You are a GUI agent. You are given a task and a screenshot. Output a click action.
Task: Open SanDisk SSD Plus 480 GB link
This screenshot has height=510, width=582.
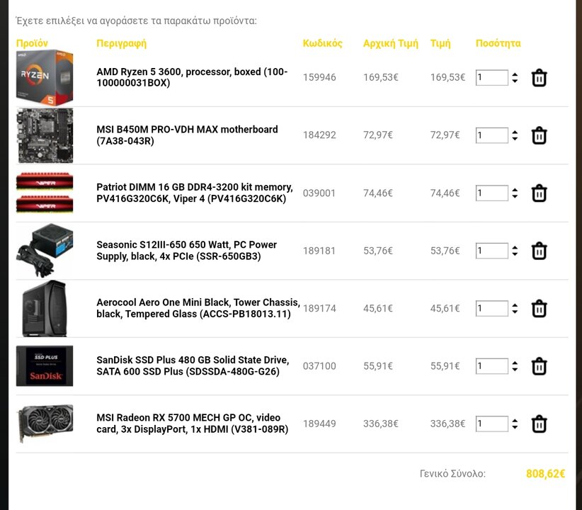(193, 366)
